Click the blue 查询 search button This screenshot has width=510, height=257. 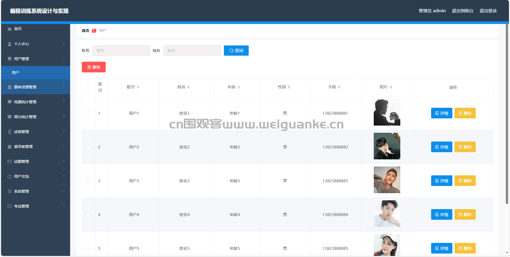[x=236, y=51]
